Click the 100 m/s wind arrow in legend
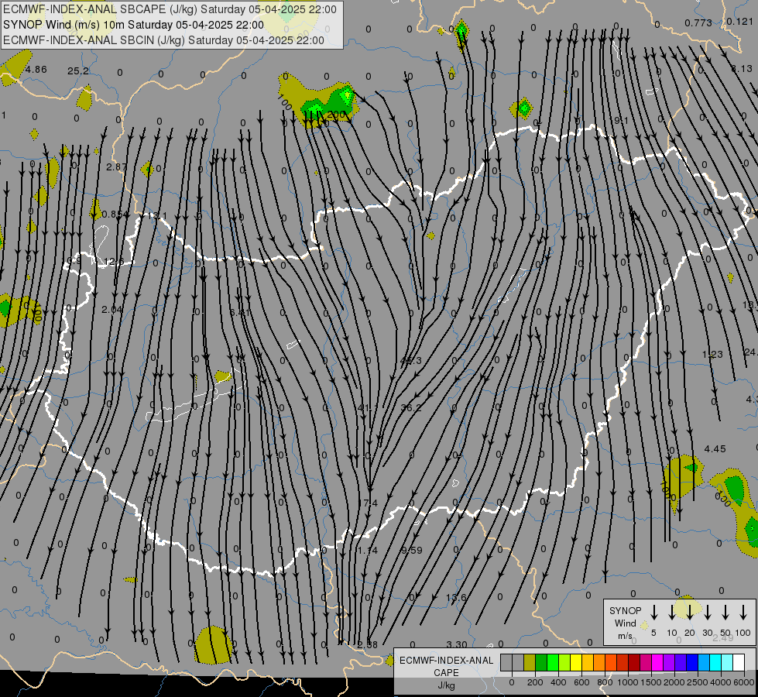The image size is (758, 697). (743, 612)
